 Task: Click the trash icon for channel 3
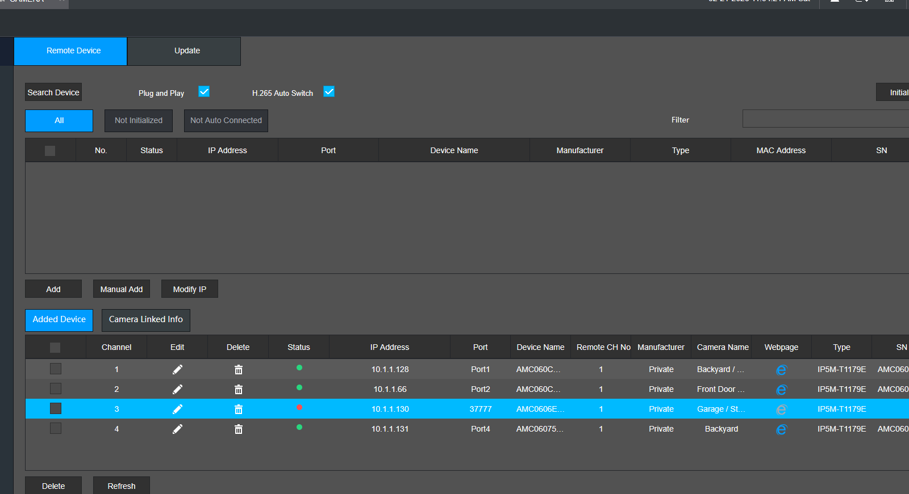[239, 409]
